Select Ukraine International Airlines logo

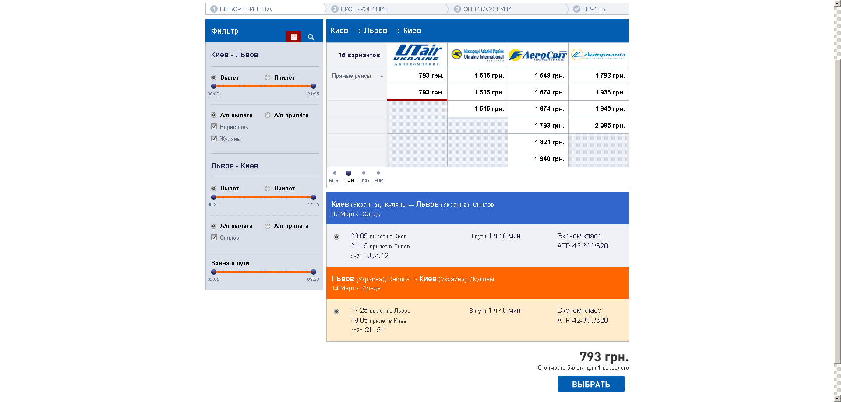point(477,55)
